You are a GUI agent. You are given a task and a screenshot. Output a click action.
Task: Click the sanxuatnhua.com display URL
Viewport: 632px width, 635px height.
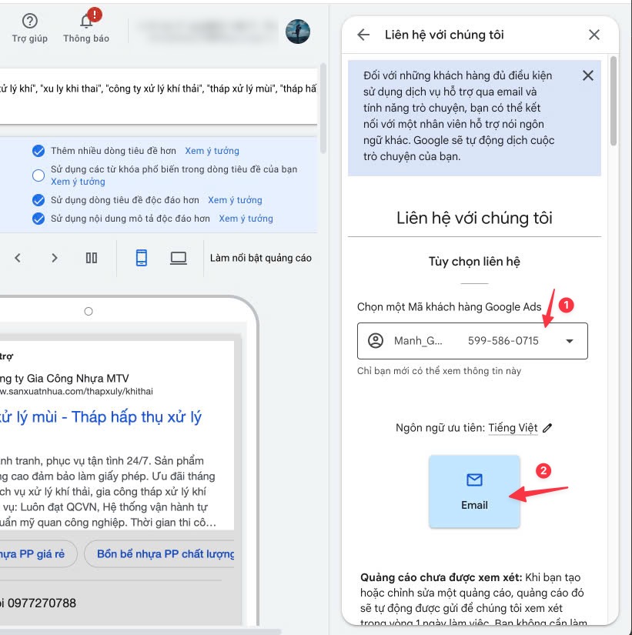(76, 392)
